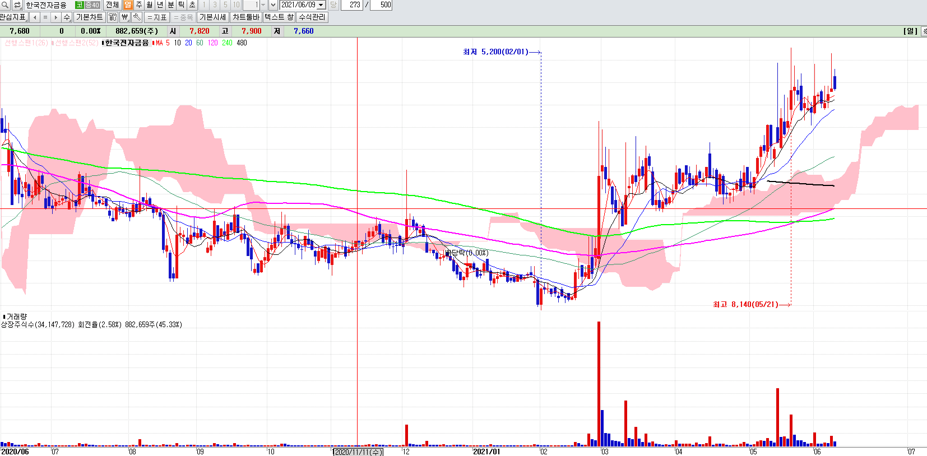Switch to 월 monthly chart
This screenshot has height=456, width=927.
(x=149, y=5)
